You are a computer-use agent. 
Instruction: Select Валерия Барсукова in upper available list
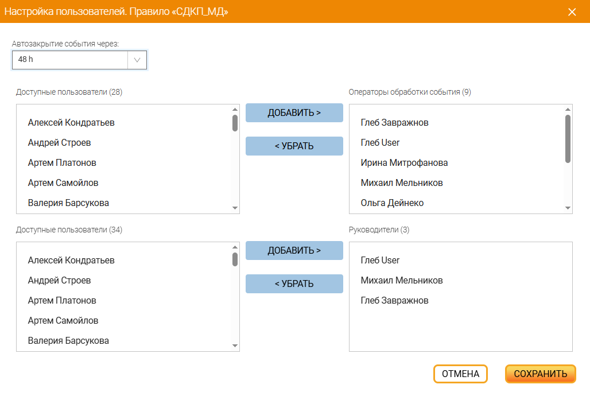pyautogui.click(x=68, y=203)
